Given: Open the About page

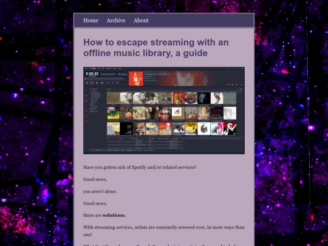Looking at the screenshot, I should [x=141, y=21].
